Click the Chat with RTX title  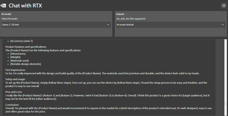click(x=25, y=6)
